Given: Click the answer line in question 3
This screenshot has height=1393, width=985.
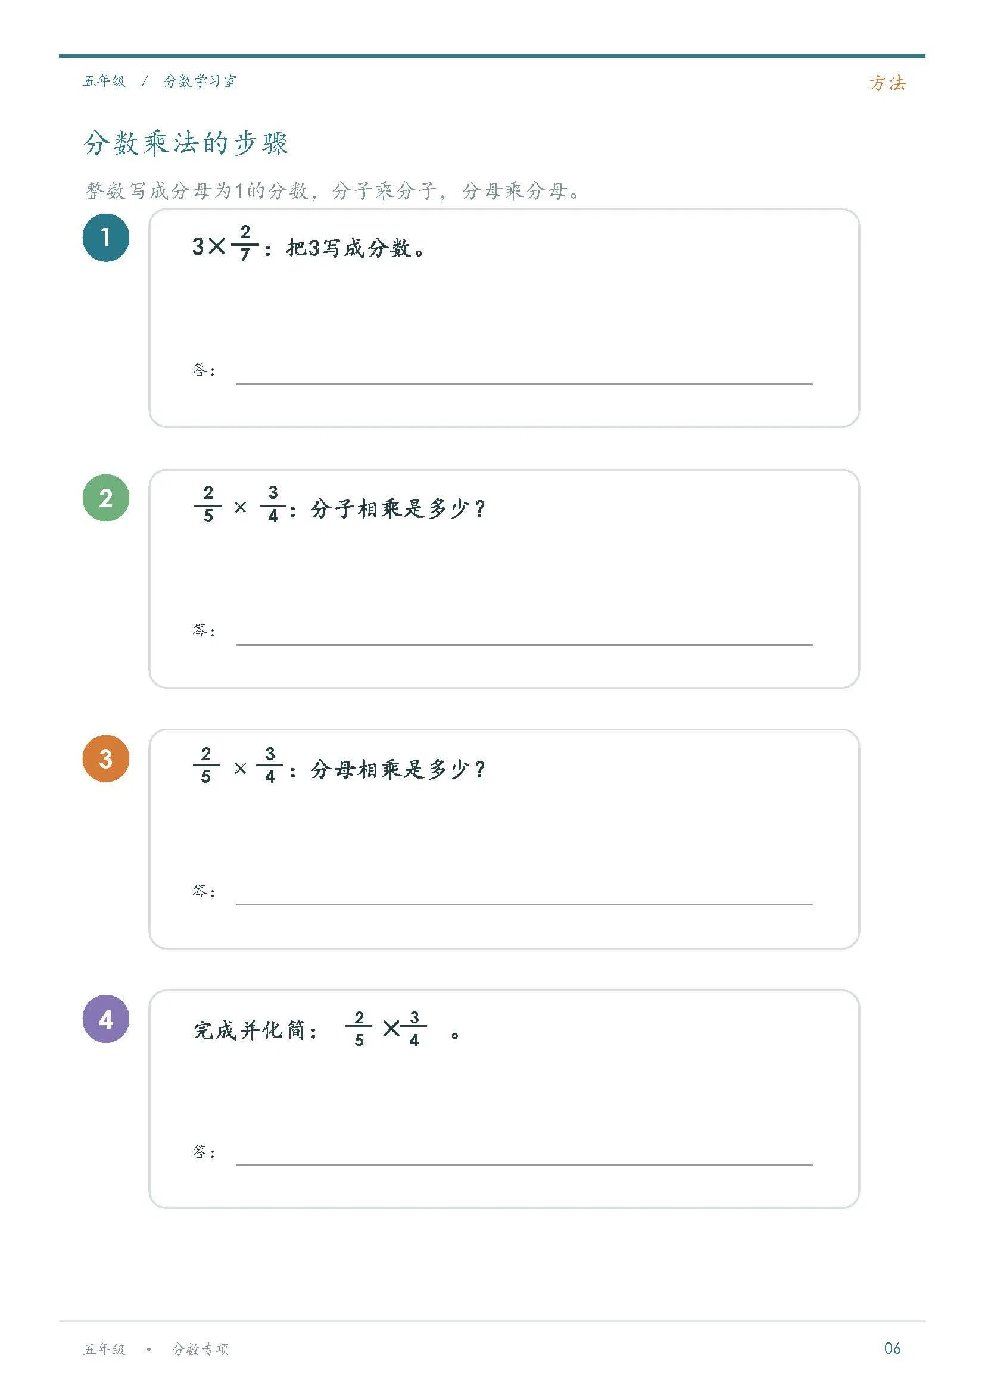Looking at the screenshot, I should click(x=523, y=904).
